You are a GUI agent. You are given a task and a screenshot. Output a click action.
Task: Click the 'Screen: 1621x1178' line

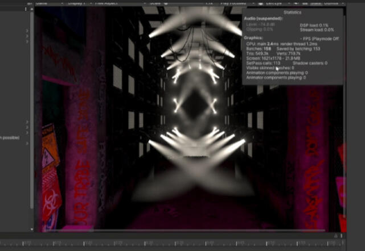(x=273, y=58)
